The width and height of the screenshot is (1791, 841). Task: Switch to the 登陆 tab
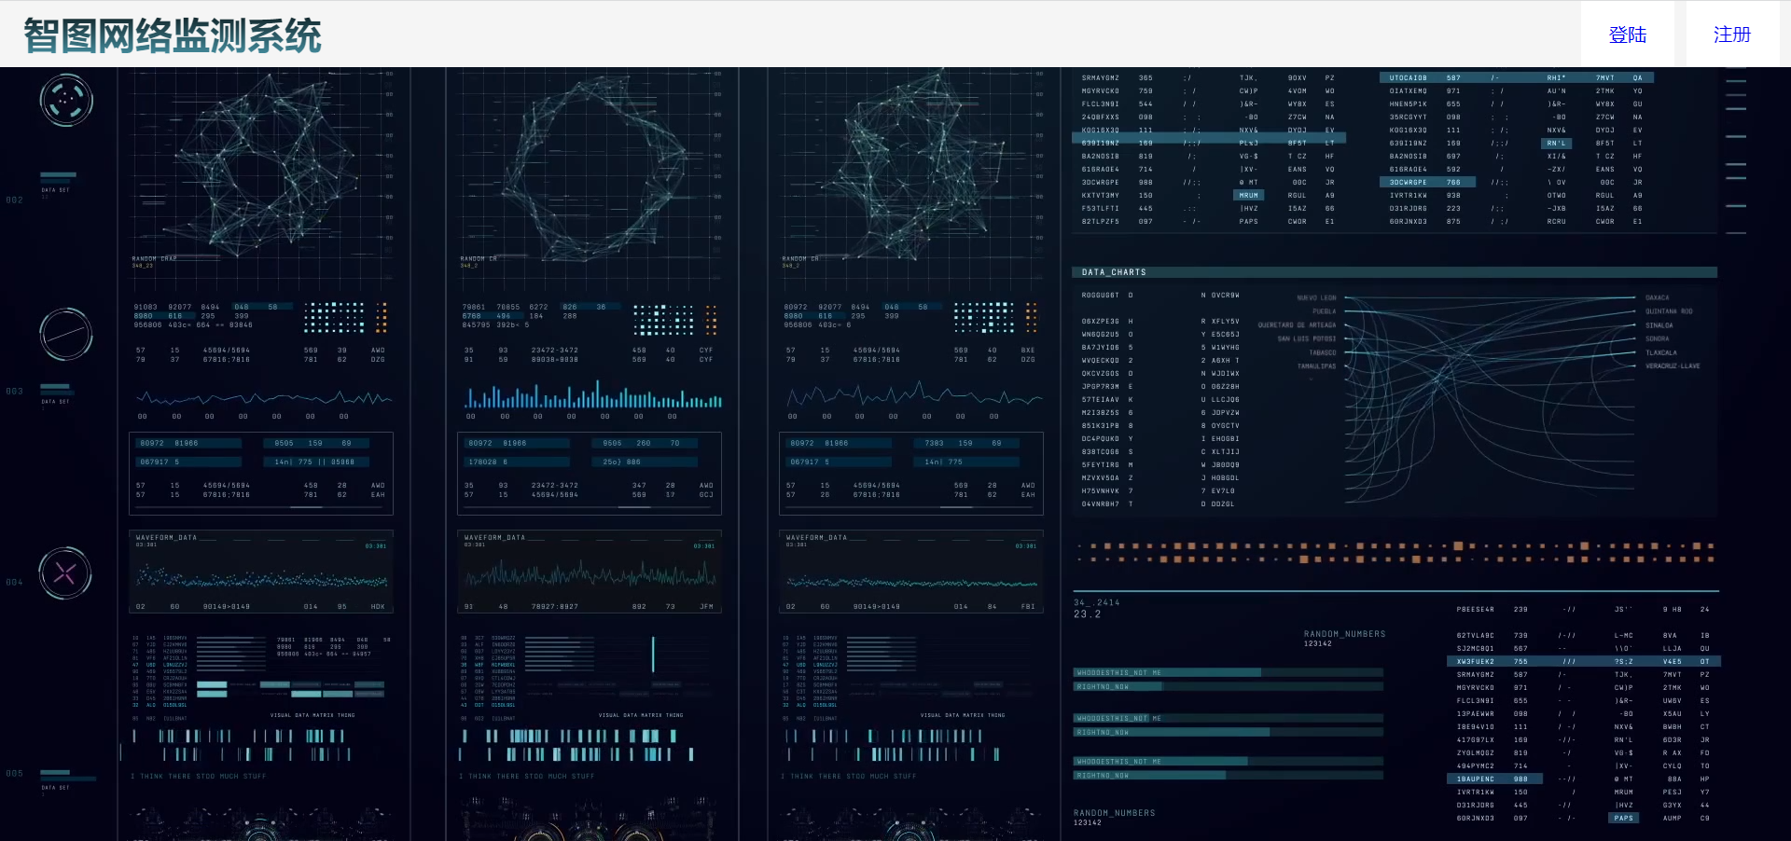[1628, 34]
